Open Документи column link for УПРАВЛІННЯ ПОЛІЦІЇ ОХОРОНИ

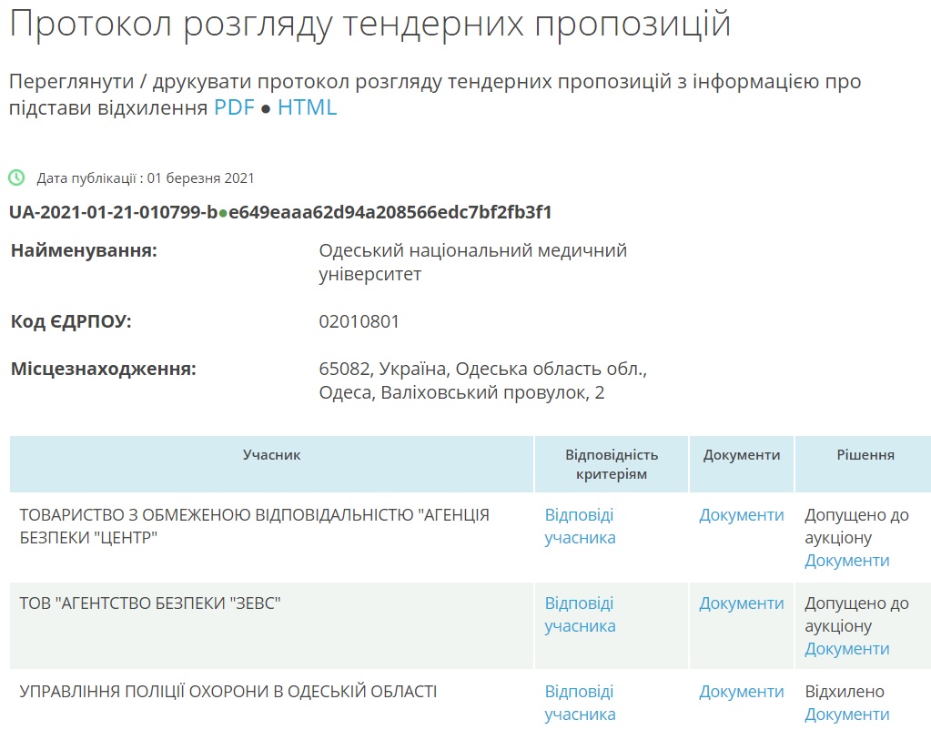pyautogui.click(x=741, y=692)
